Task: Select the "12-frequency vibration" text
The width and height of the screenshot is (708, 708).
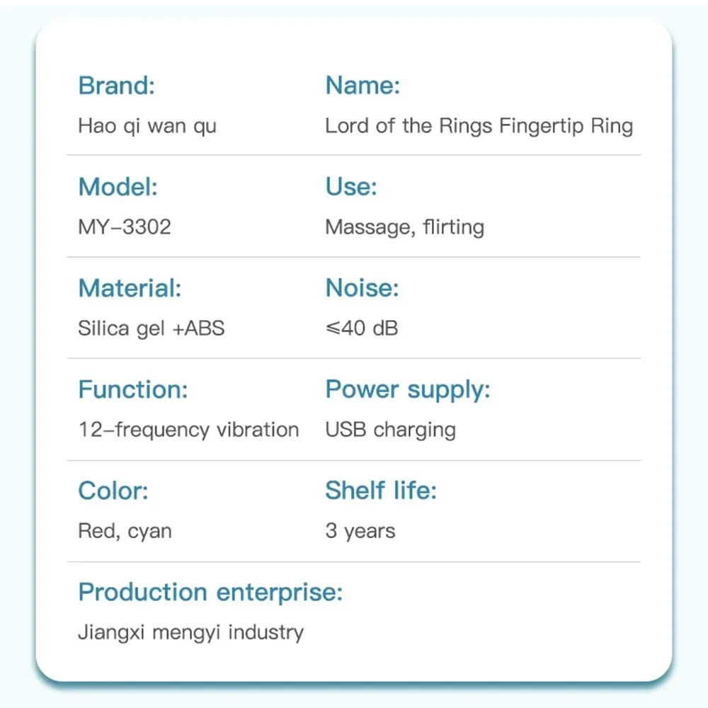Action: pos(188,430)
